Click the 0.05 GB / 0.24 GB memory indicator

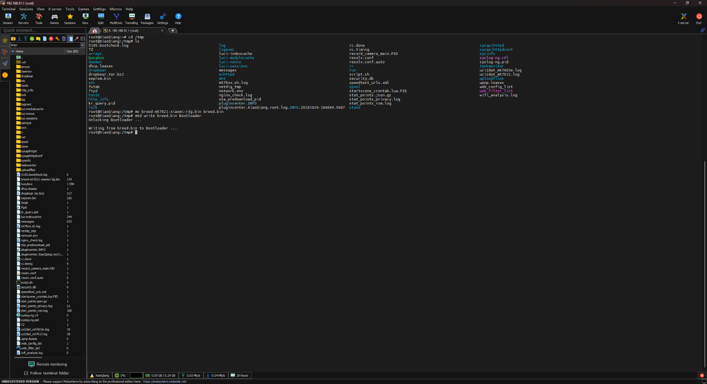click(x=160, y=376)
